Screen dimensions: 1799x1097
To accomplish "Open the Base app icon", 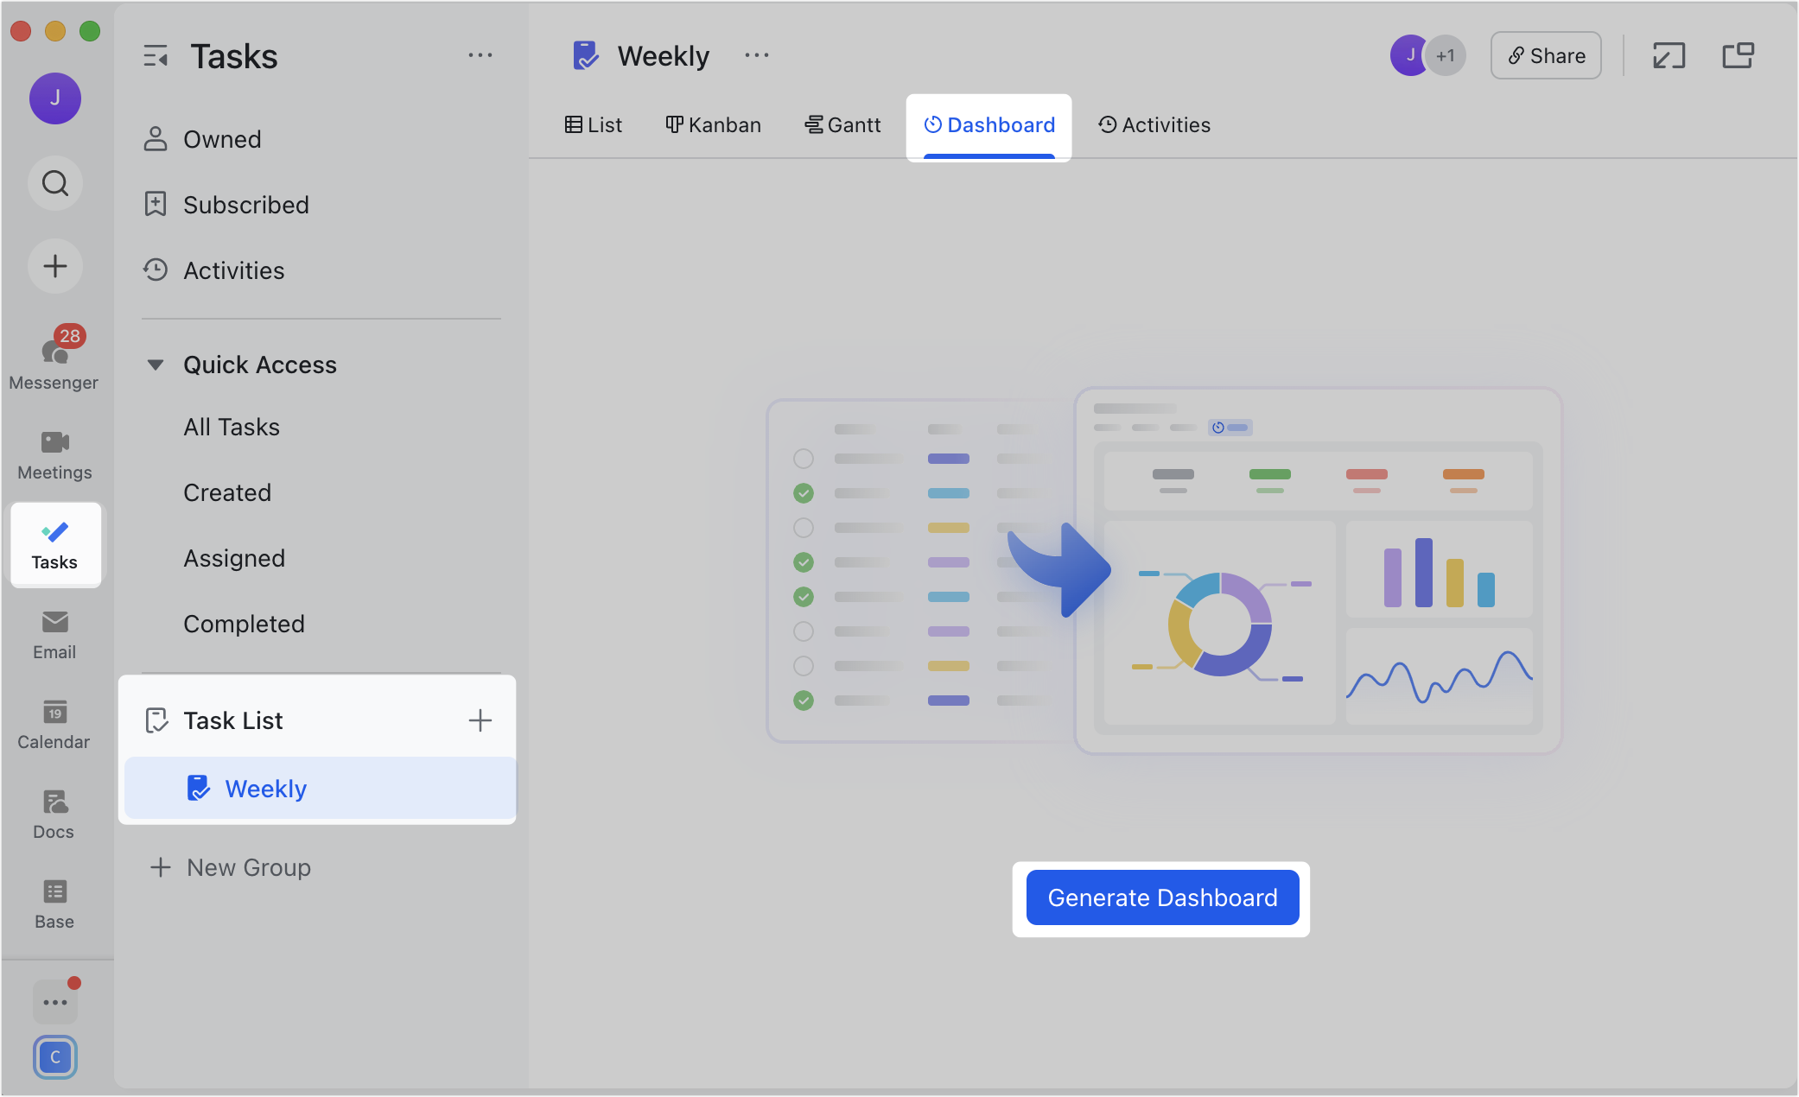I will (54, 903).
